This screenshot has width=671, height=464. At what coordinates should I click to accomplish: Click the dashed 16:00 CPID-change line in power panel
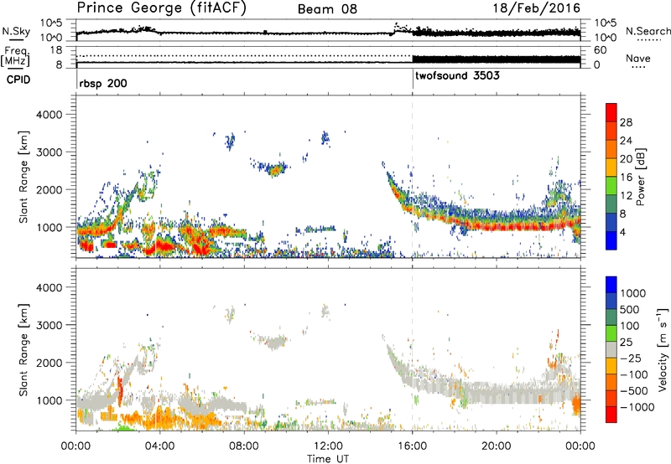(413, 177)
